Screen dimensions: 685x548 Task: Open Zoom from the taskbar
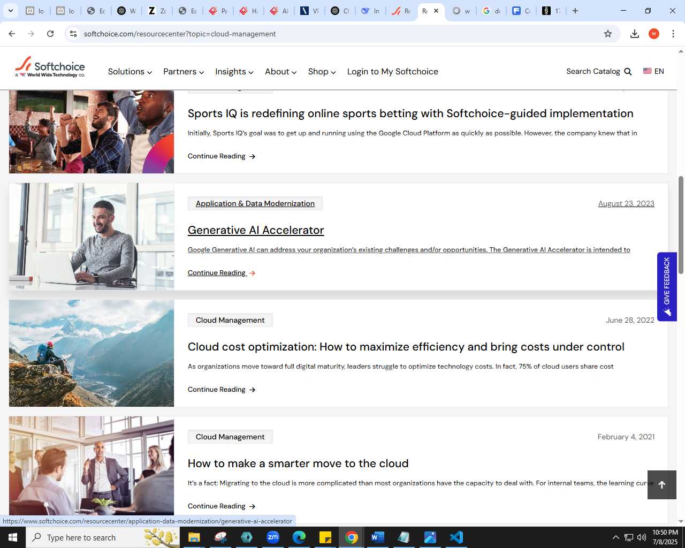[x=273, y=537]
